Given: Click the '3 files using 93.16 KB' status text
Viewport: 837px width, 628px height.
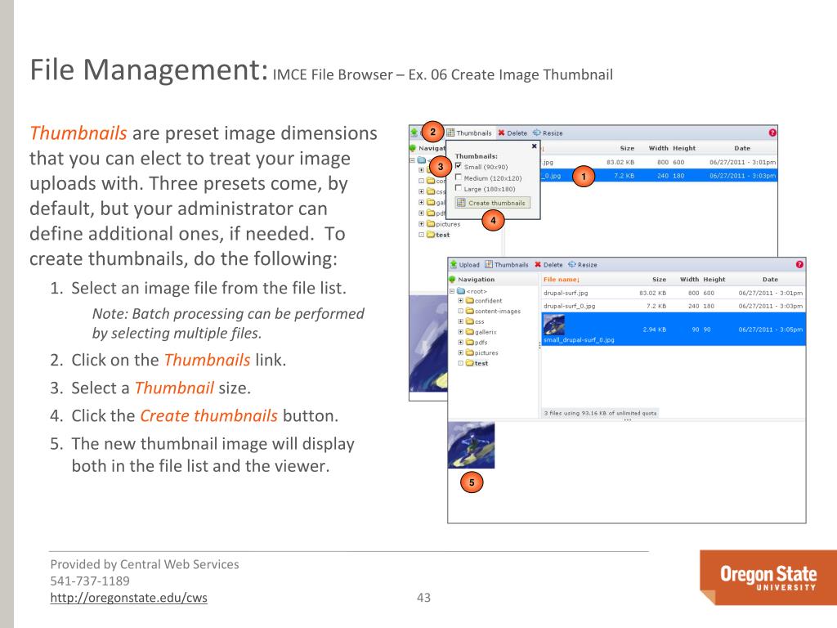Looking at the screenshot, I should point(600,413).
